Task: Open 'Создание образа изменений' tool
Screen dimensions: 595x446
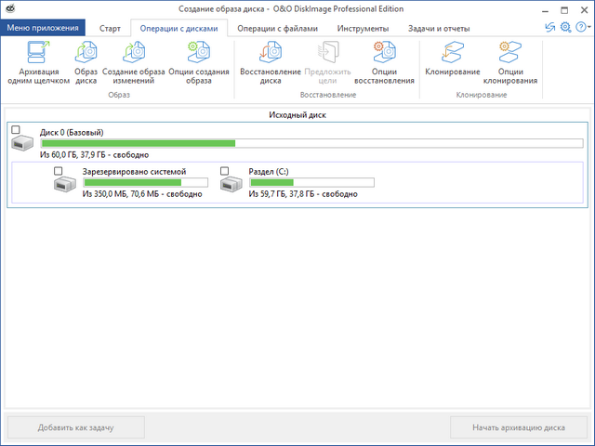Action: (133, 53)
